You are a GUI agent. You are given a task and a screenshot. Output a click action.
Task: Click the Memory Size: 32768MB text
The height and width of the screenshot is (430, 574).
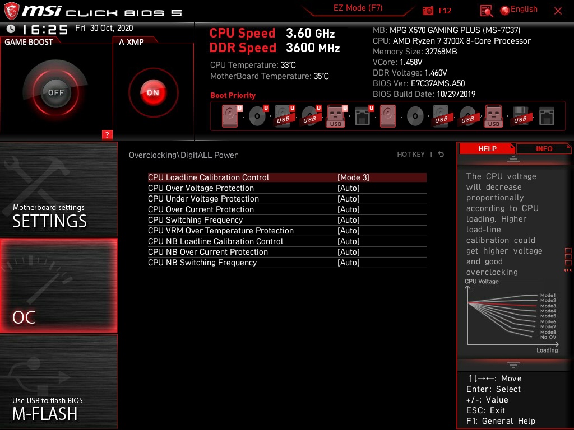click(x=415, y=52)
